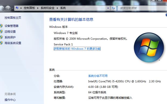This screenshot has width=167, height=104.
Task: Click the page heading 查看有关计算机的基本信息
Action: pos(71,20)
